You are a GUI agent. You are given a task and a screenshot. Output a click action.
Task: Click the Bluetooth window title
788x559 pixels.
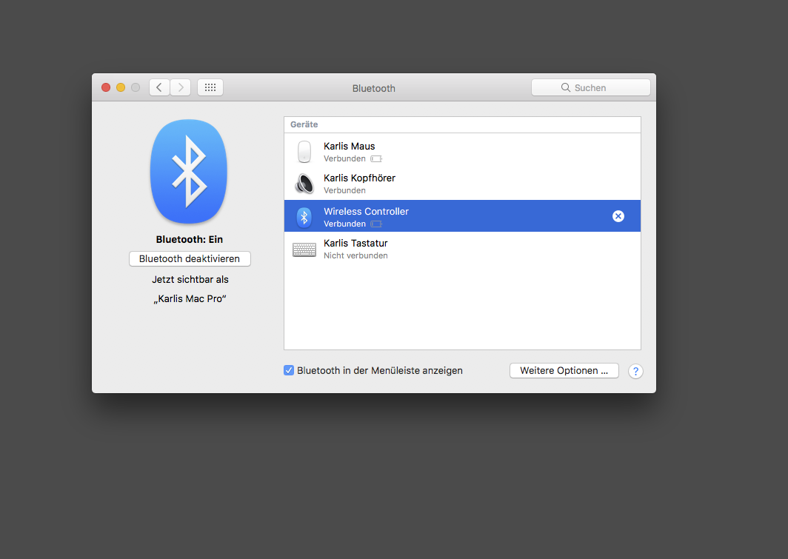pos(373,88)
